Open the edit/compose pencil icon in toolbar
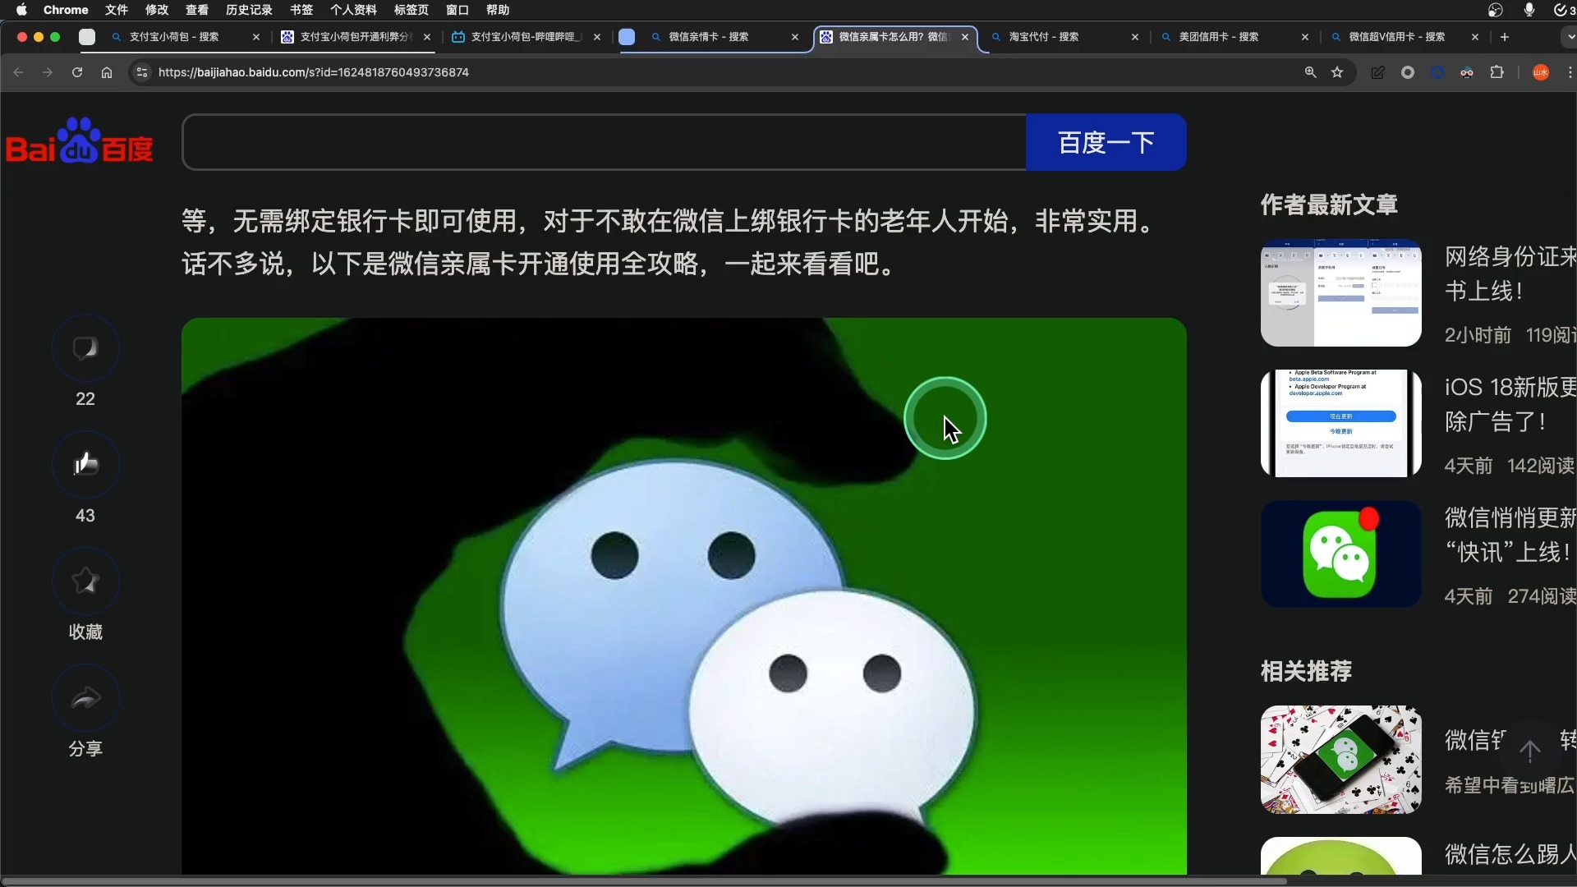The image size is (1577, 887). [x=1378, y=72]
